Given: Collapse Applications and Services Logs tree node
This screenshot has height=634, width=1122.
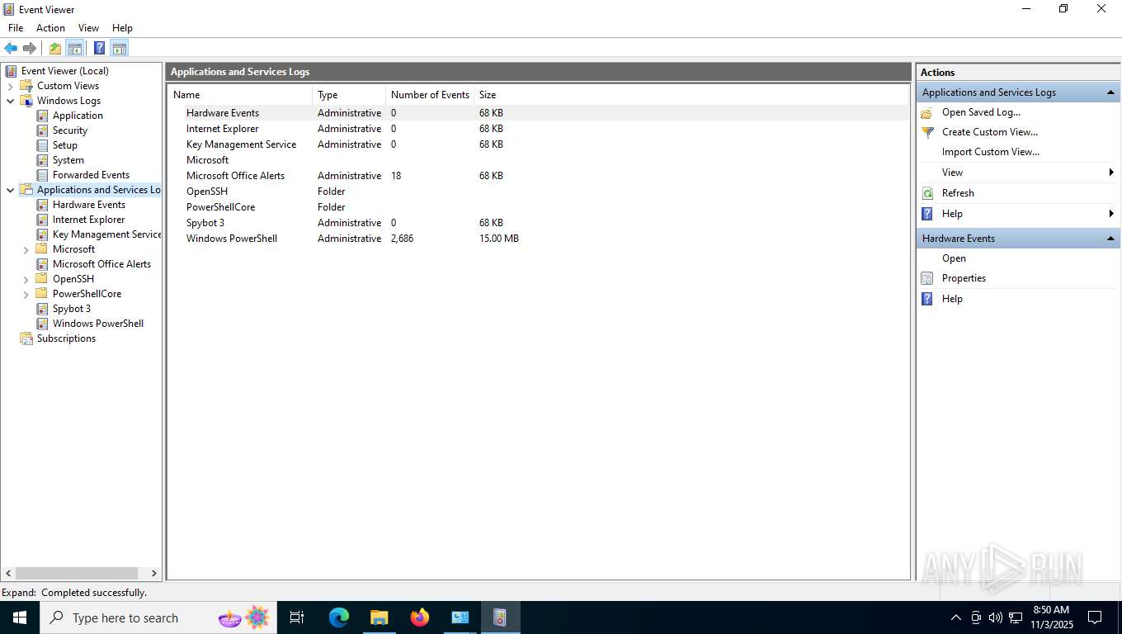Looking at the screenshot, I should pos(11,190).
